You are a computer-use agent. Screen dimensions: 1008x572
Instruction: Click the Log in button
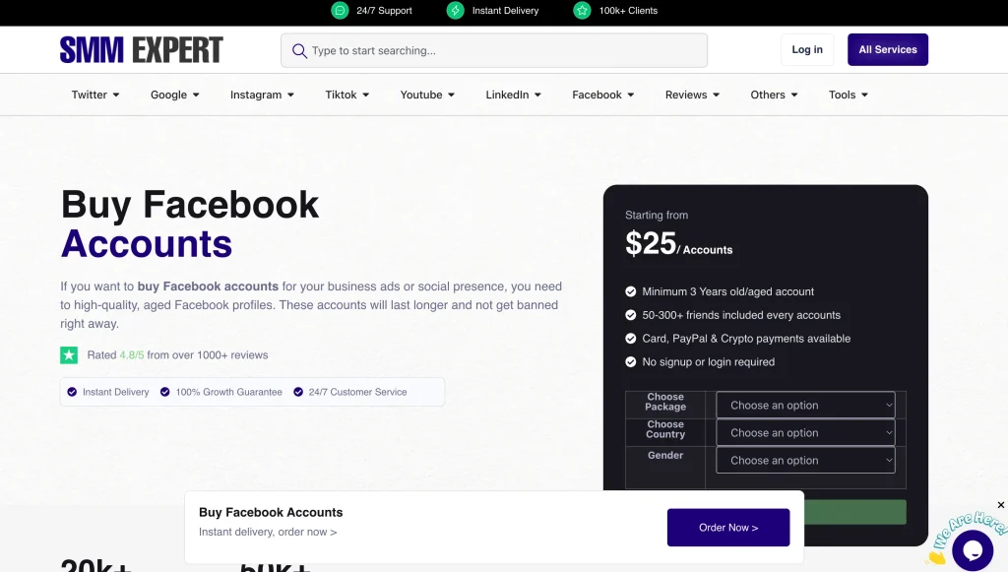click(807, 50)
